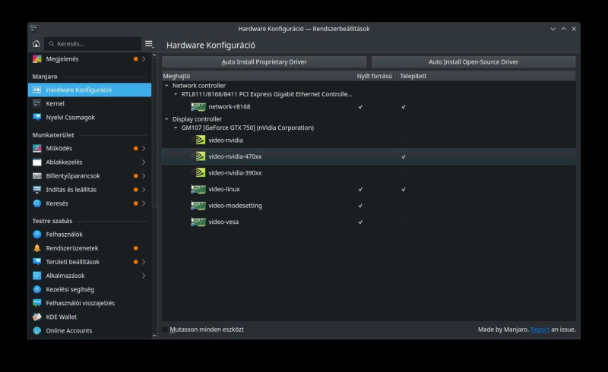
Task: Click the Területi beállítások icon
Action: [36, 262]
